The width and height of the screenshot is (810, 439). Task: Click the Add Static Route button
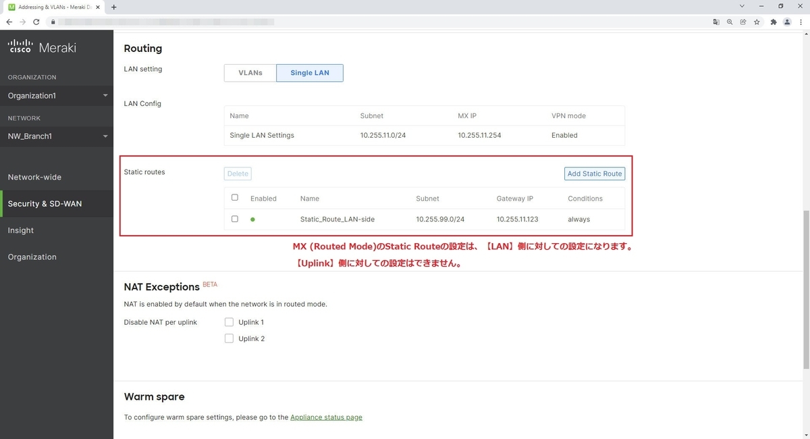[594, 174]
